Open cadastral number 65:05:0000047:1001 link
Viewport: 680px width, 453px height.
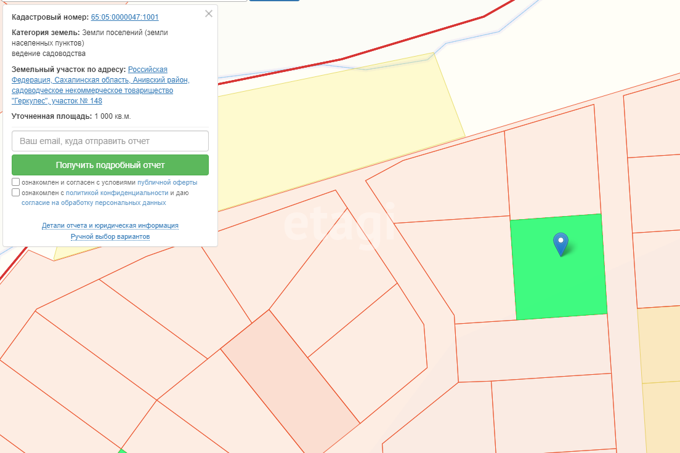click(124, 17)
